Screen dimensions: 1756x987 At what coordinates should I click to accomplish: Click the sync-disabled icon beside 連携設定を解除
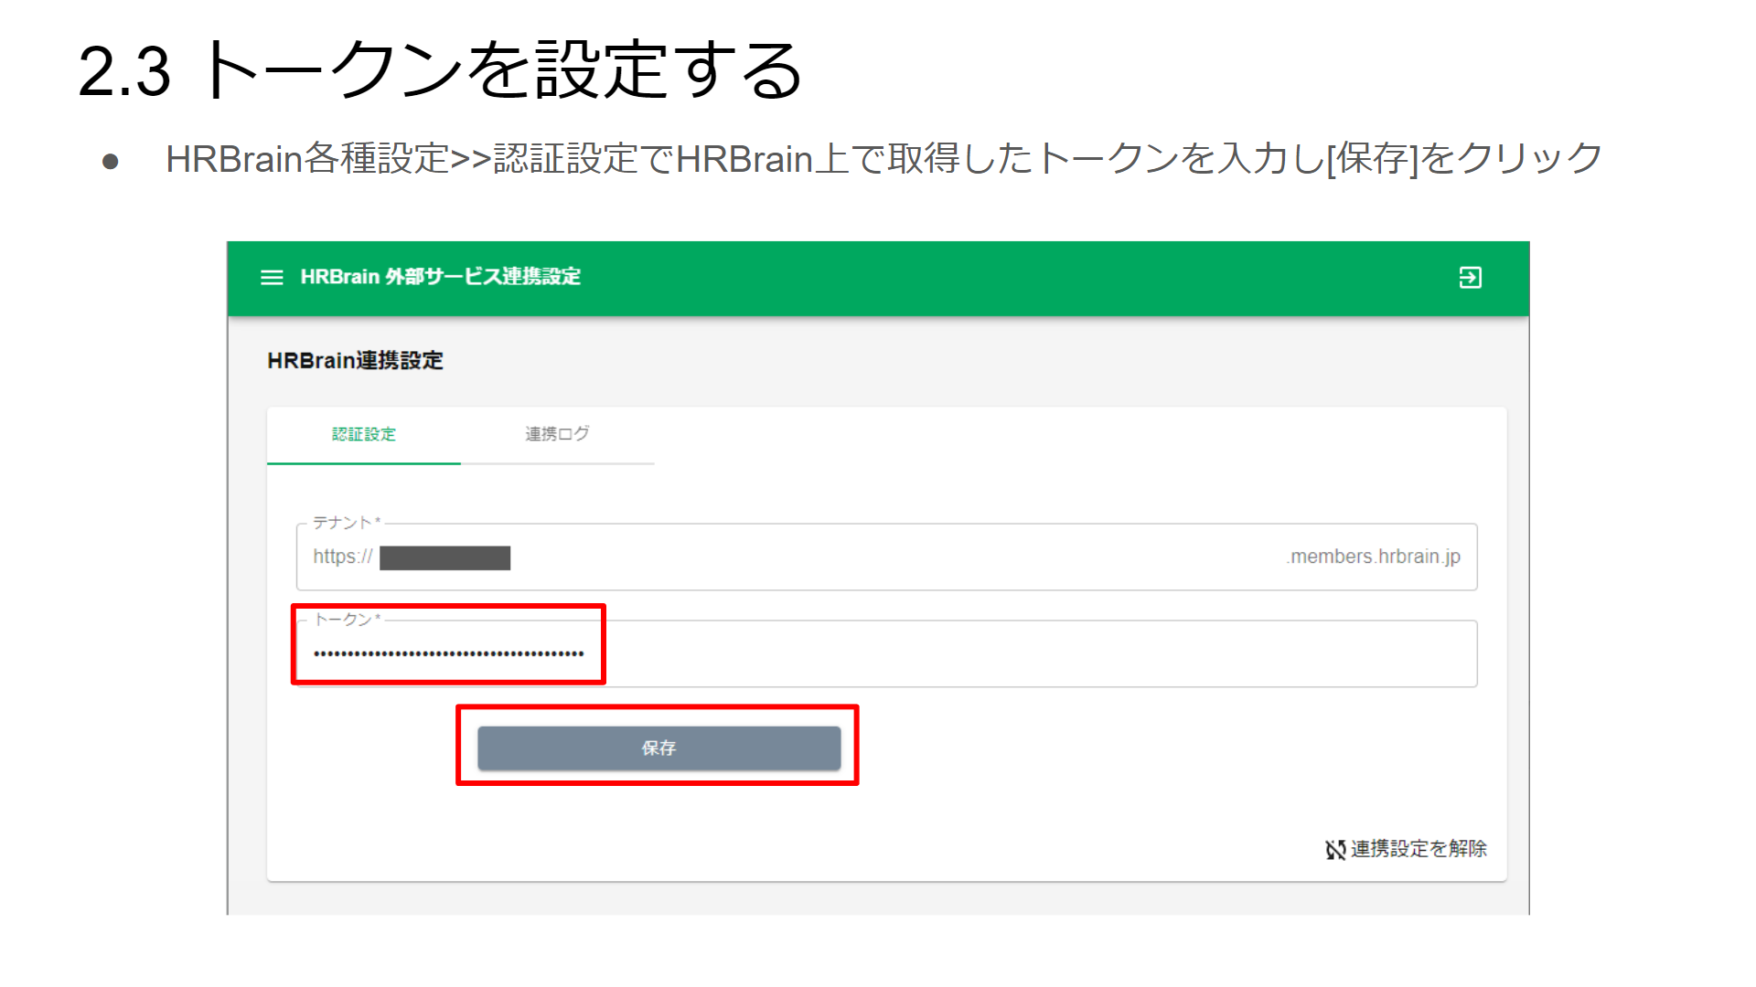coord(1335,850)
